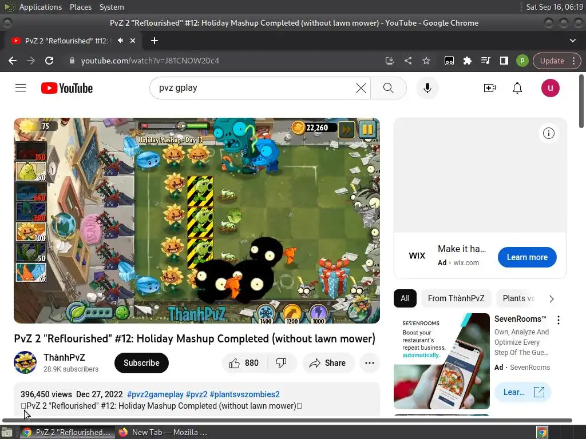This screenshot has width=586, height=439.
Task: Go back in Chrome
Action: [x=13, y=61]
